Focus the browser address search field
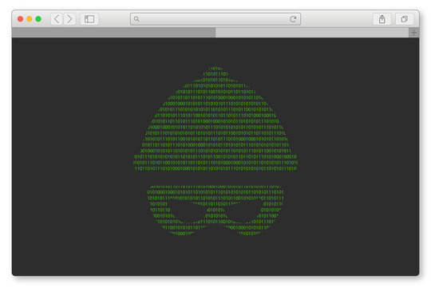 [215, 19]
